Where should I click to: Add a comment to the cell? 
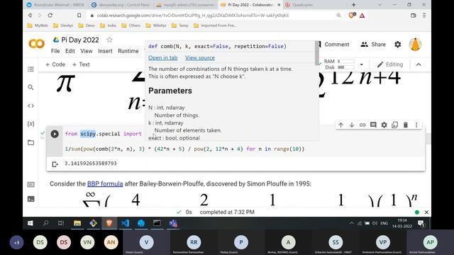(373, 125)
